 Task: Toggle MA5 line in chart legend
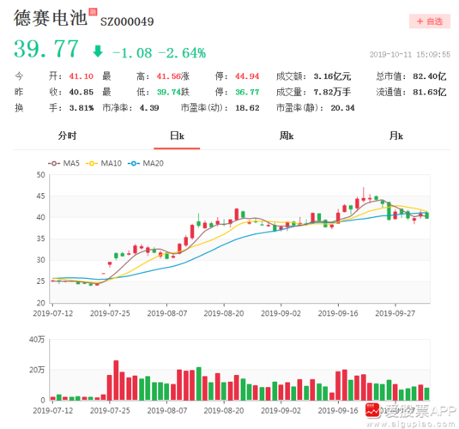[63, 163]
